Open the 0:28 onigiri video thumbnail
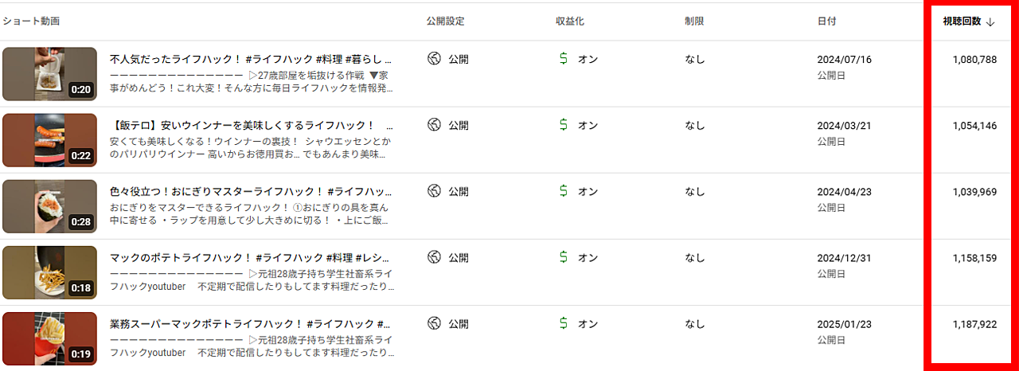 tap(49, 206)
